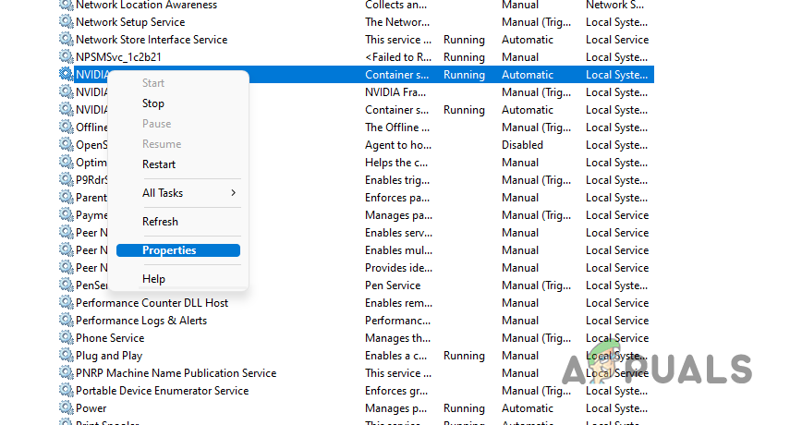Screen dimensions: 790x425
Task: Click gear icon of Phone Service
Action: coord(66,338)
